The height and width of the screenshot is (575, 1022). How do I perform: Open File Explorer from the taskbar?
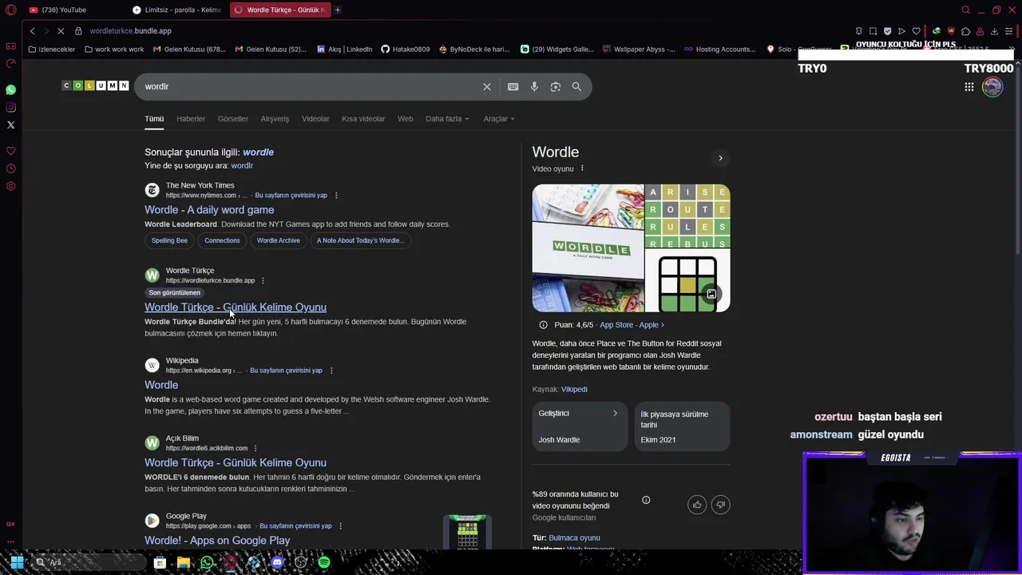[x=183, y=562]
